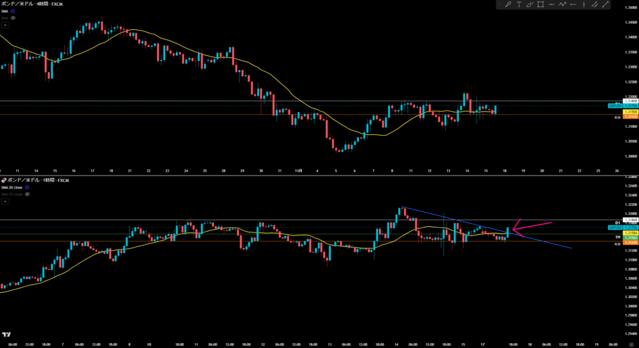
Task: Select the trend line tool
Action: coord(605,5)
